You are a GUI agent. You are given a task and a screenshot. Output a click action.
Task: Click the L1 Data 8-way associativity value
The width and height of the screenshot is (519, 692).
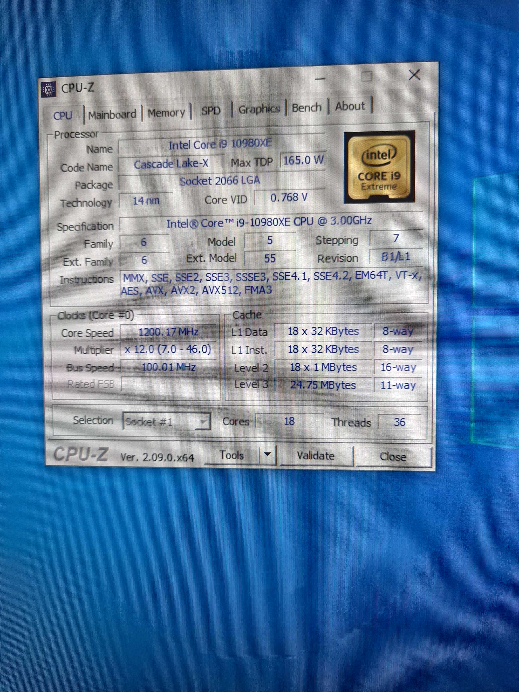coord(398,331)
